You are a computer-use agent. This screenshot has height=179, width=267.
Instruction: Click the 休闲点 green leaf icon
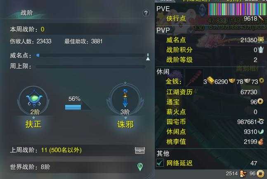point(261,131)
